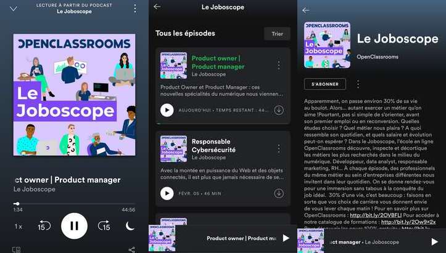Click the large Le Joboscope cover art

click(74, 95)
